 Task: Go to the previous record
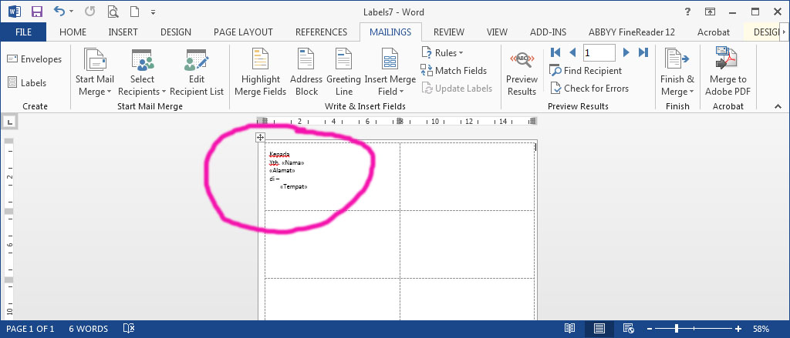[572, 52]
